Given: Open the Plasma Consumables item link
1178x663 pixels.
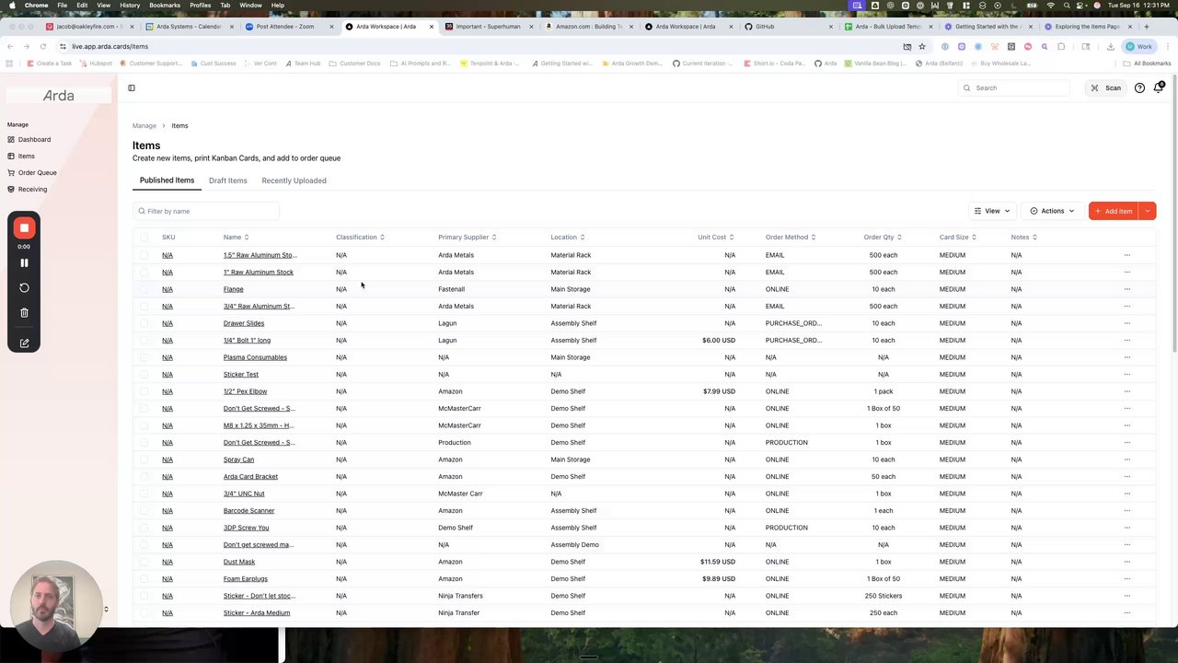Looking at the screenshot, I should pyautogui.click(x=255, y=357).
